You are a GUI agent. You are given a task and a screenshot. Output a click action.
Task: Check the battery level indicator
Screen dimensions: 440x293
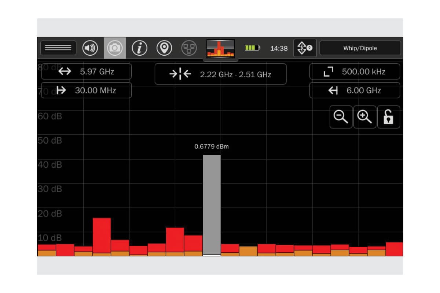[x=252, y=48]
